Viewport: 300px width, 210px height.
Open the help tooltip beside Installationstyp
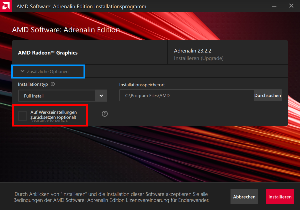click(x=53, y=84)
